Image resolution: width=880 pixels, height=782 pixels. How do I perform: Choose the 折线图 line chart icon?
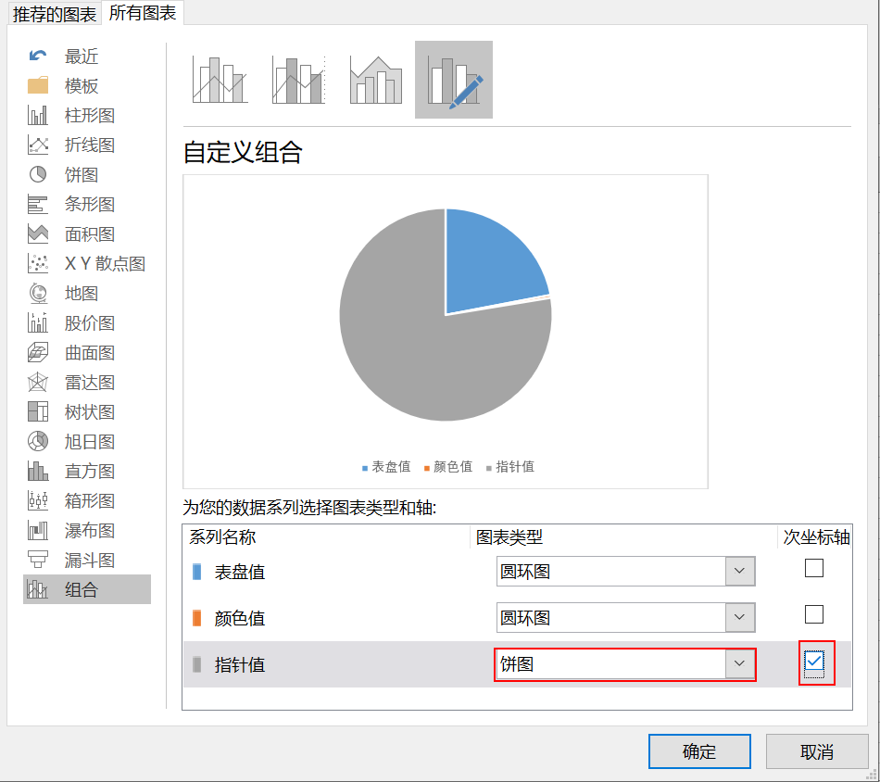[38, 145]
